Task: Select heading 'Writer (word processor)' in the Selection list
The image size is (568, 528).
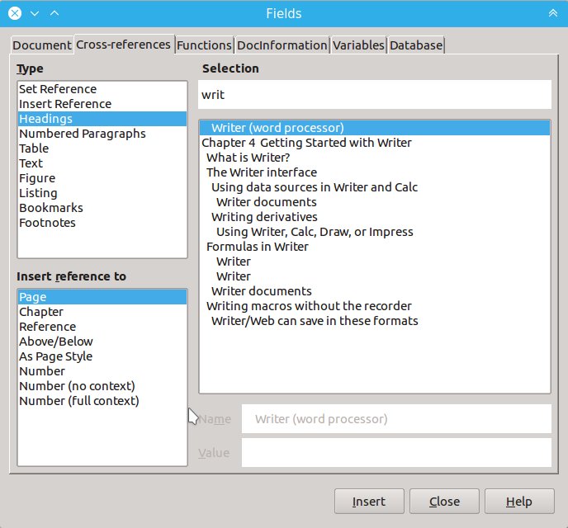Action: click(375, 128)
